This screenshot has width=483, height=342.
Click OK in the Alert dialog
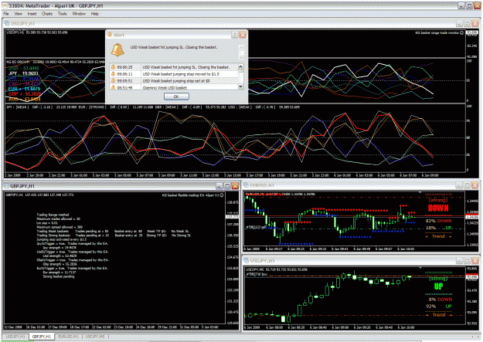pos(176,97)
